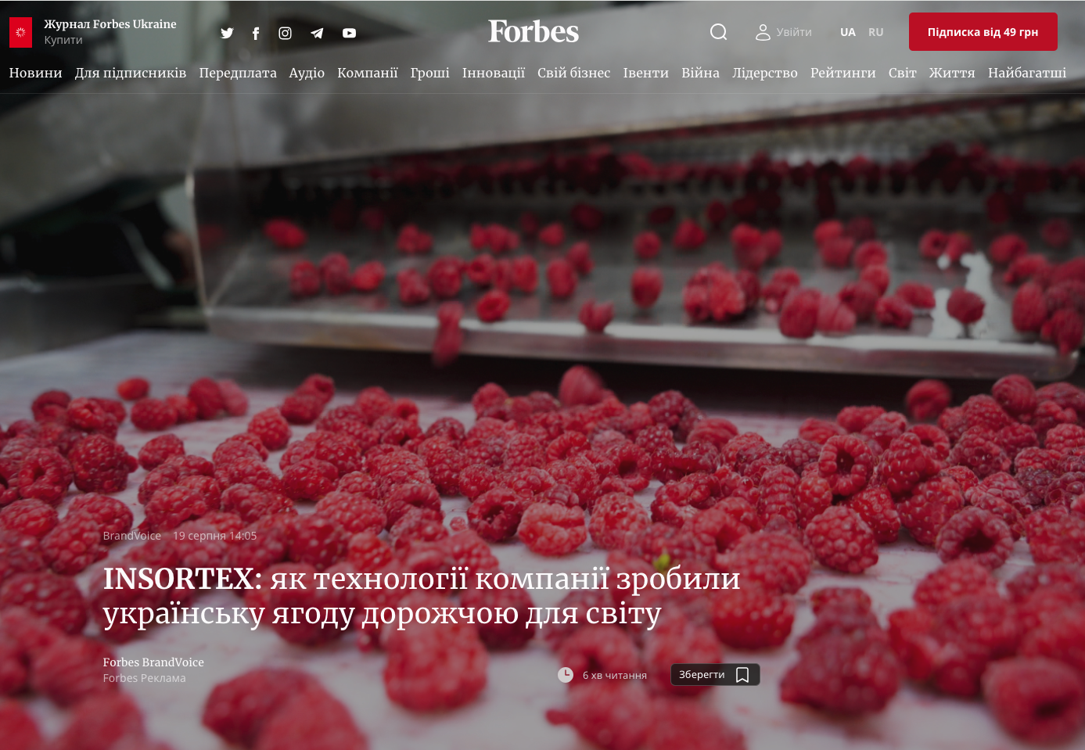Open the Війна menu item

[x=700, y=73]
